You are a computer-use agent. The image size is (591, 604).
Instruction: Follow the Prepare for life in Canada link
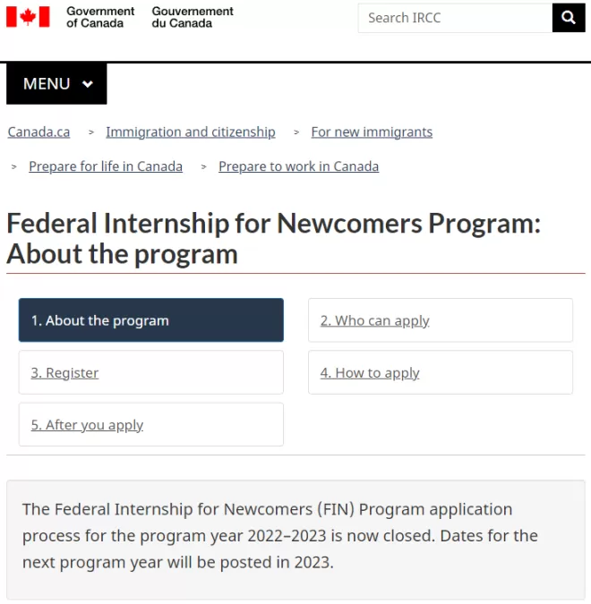106,166
